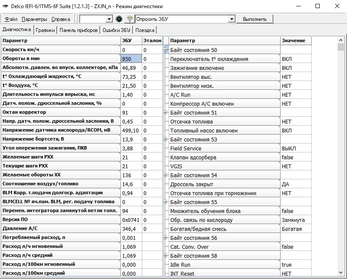Click the 136 desired idle RPM value
This screenshot has height=279, width=347.
[x=132, y=175]
